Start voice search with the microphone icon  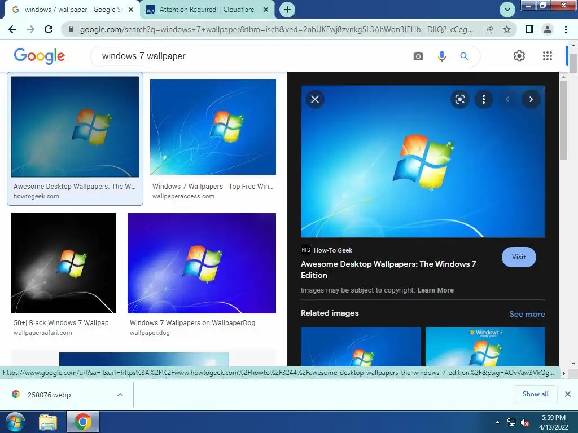click(441, 56)
